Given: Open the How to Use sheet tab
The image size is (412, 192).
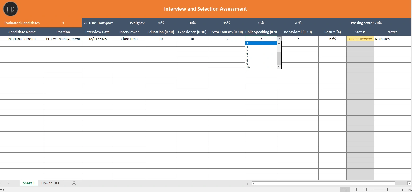Looking at the screenshot, I should [x=50, y=183].
